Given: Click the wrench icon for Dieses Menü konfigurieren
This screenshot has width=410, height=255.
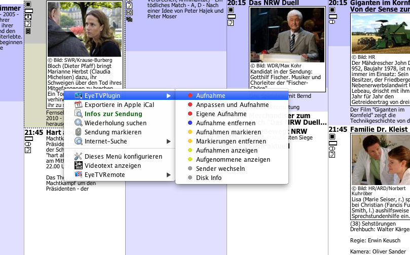Looking at the screenshot, I should tap(78, 157).
